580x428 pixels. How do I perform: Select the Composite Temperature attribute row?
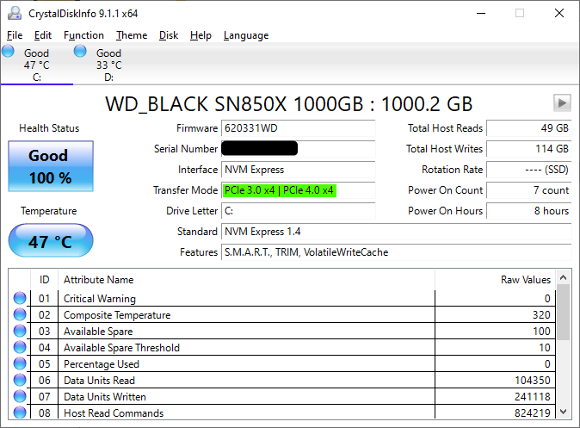(282, 314)
